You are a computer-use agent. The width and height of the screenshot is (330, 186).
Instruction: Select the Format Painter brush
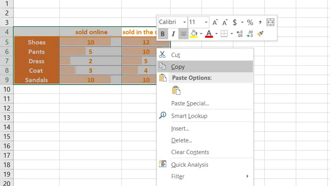pyautogui.click(x=260, y=34)
